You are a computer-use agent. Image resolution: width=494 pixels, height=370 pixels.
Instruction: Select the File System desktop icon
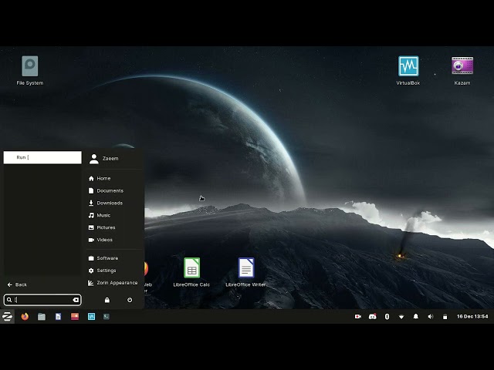pos(30,71)
